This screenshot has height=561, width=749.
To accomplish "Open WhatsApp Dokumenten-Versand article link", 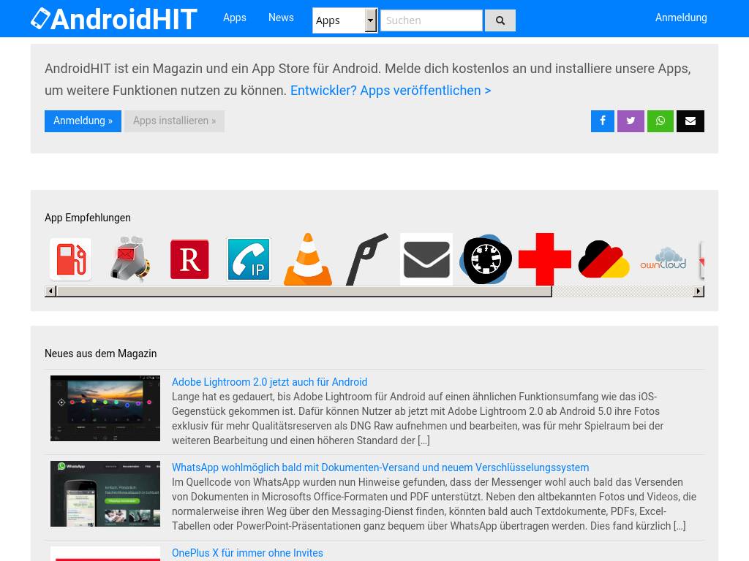I will [x=380, y=467].
